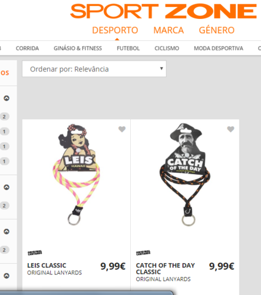Collapse the third filter section chevron

(6, 231)
